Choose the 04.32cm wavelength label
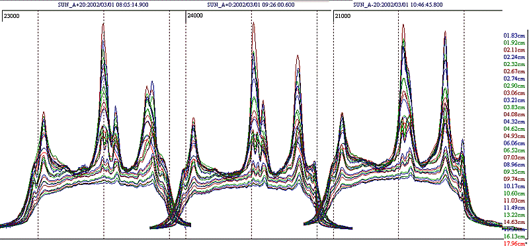The height and width of the screenshot is (247, 529). pyautogui.click(x=514, y=122)
